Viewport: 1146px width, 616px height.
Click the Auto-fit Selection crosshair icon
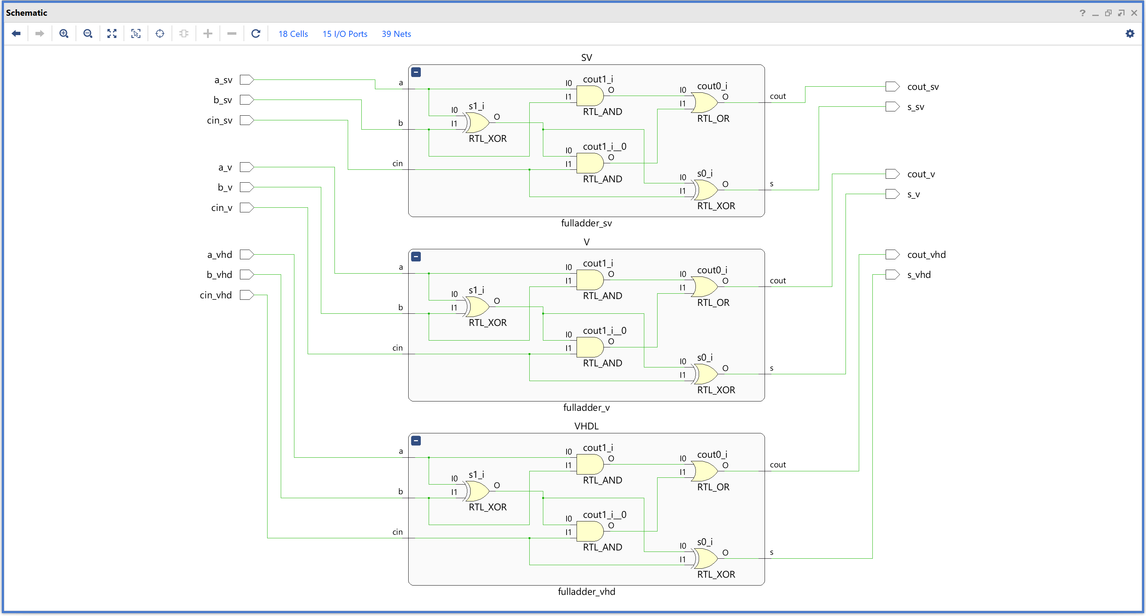[160, 34]
